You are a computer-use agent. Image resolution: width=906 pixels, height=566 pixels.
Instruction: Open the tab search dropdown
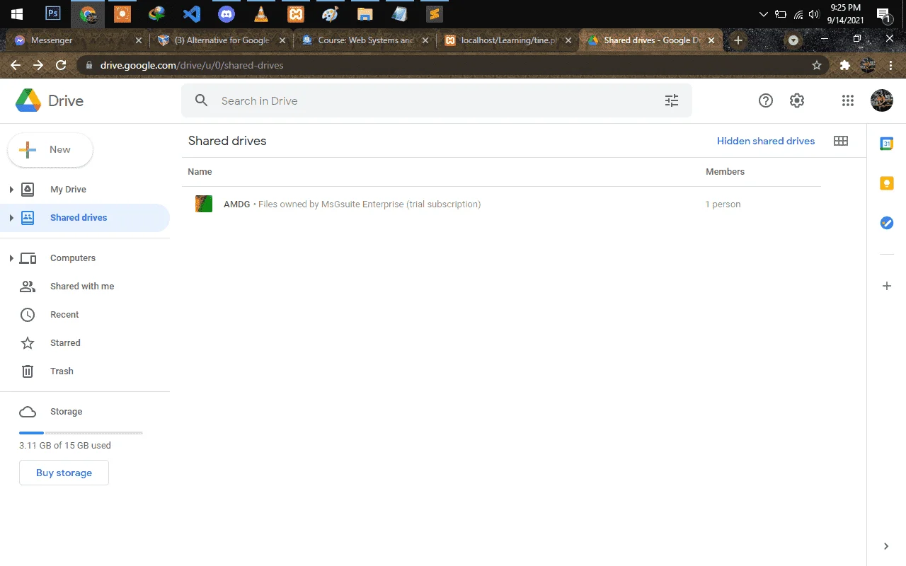(793, 40)
